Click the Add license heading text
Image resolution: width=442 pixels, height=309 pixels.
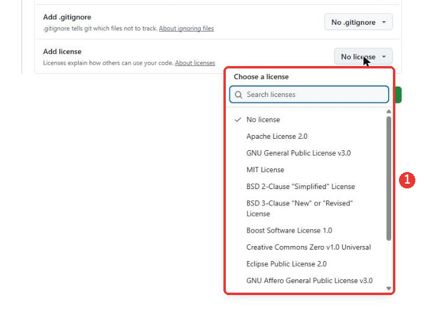(x=62, y=51)
